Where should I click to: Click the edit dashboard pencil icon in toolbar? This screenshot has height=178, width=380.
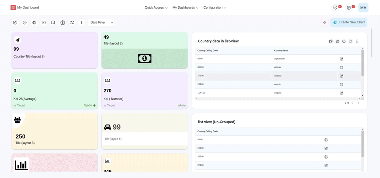15,23
